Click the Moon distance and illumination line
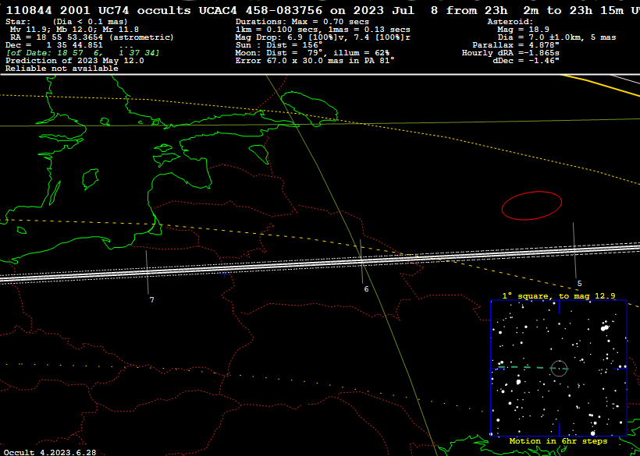640x456 pixels. 313,53
